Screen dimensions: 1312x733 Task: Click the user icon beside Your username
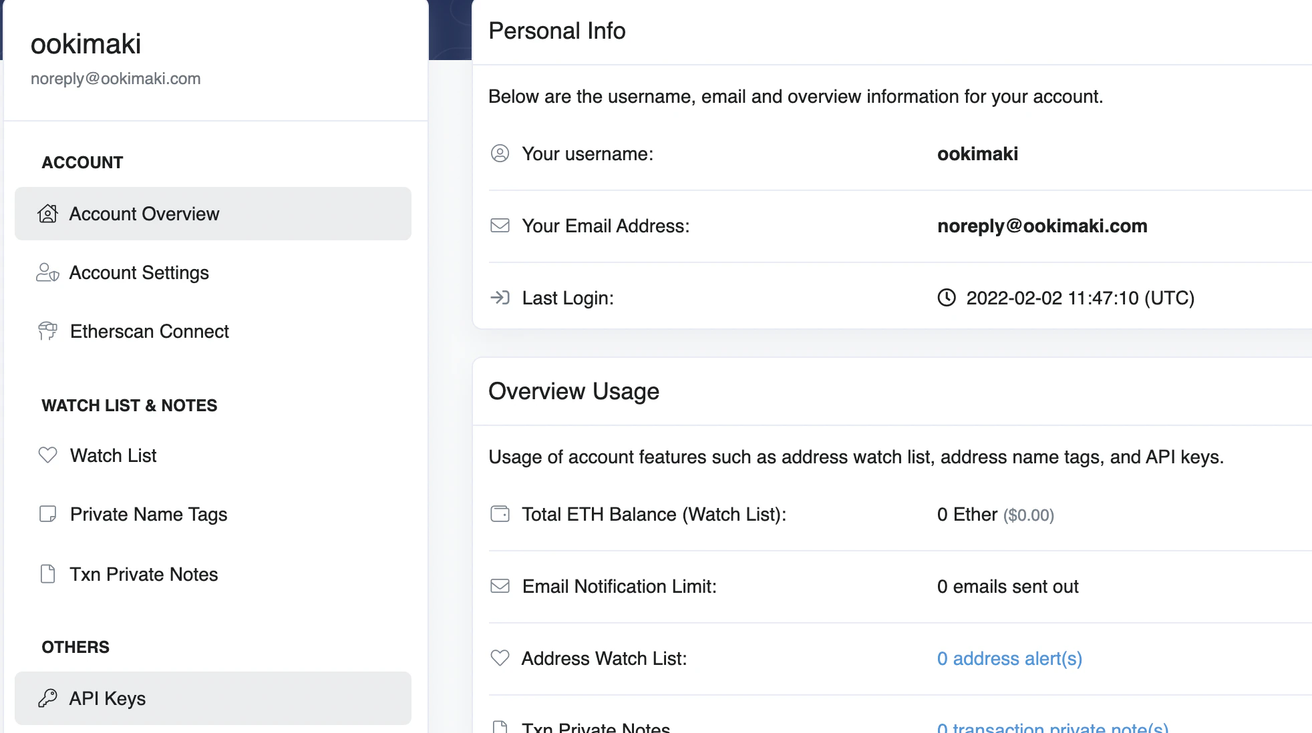(x=500, y=154)
